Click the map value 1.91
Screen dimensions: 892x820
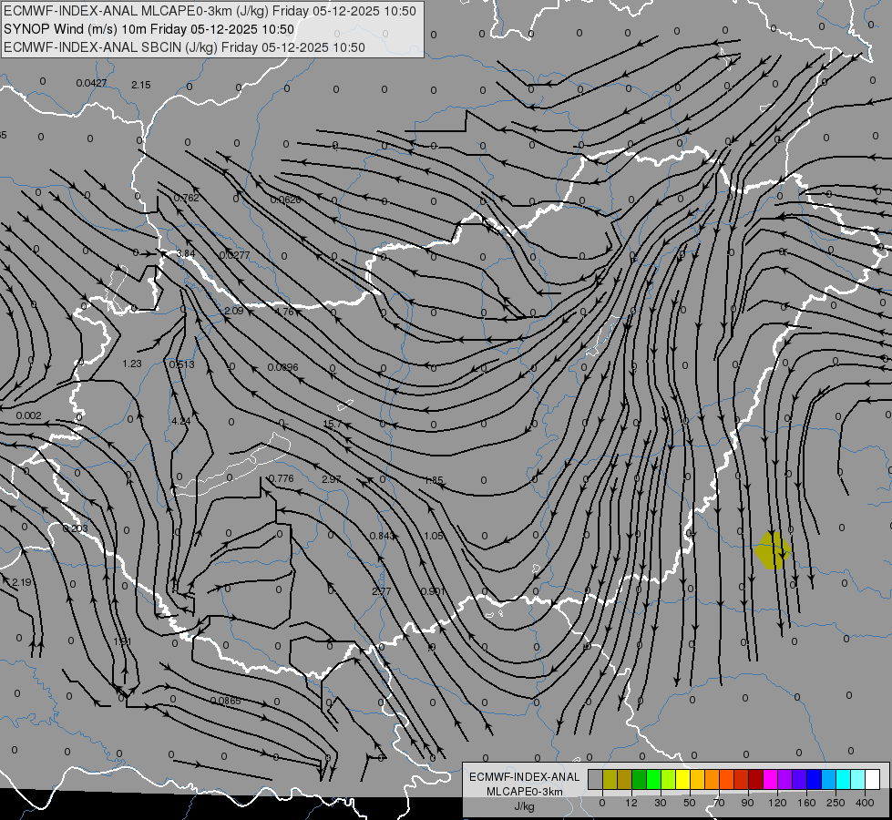[122, 641]
